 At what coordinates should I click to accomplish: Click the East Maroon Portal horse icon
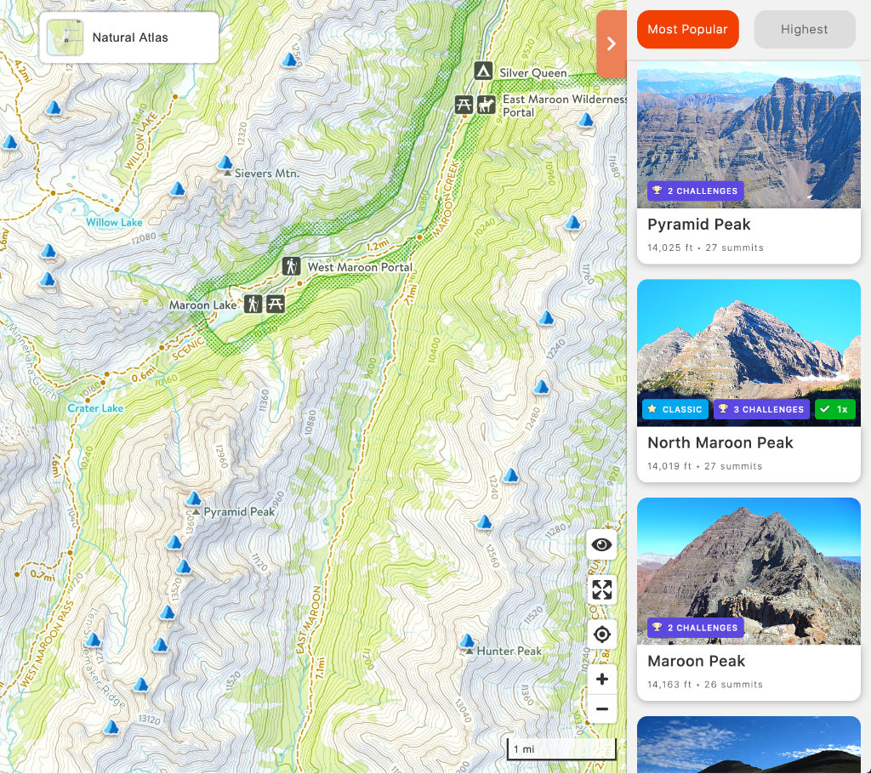pos(486,105)
